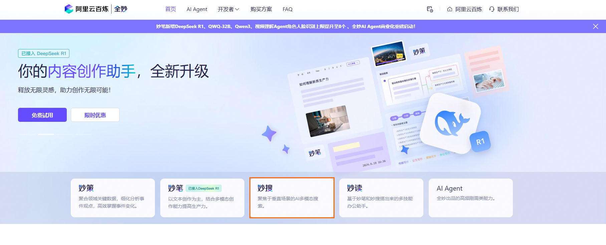Select the first carousel indicator dash
606x245 pixels.
click(x=28, y=134)
